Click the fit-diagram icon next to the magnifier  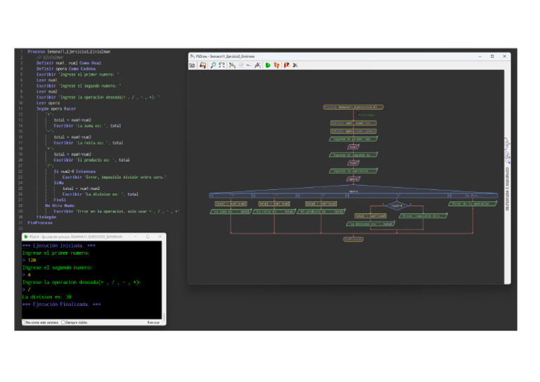point(221,65)
